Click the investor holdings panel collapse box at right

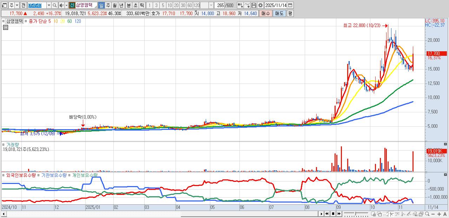(x=446, y=174)
